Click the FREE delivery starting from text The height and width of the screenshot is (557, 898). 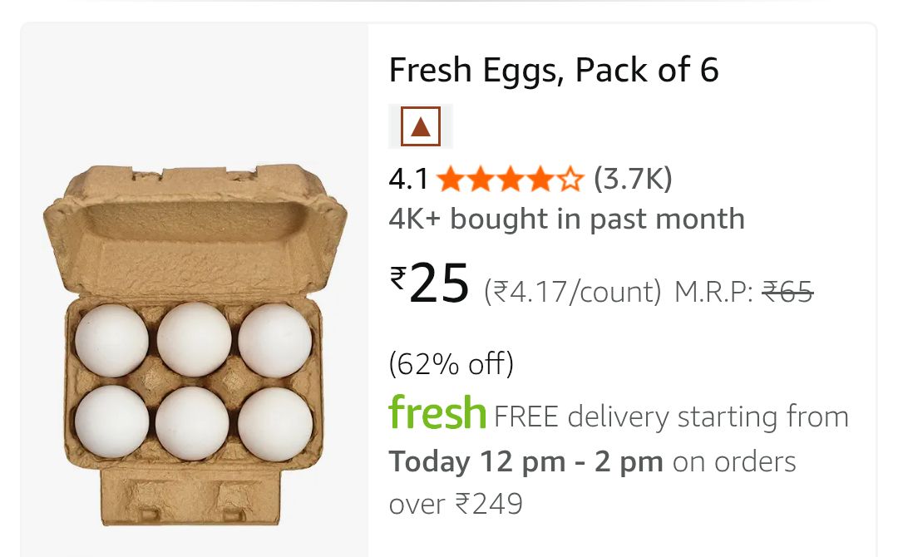(x=671, y=417)
